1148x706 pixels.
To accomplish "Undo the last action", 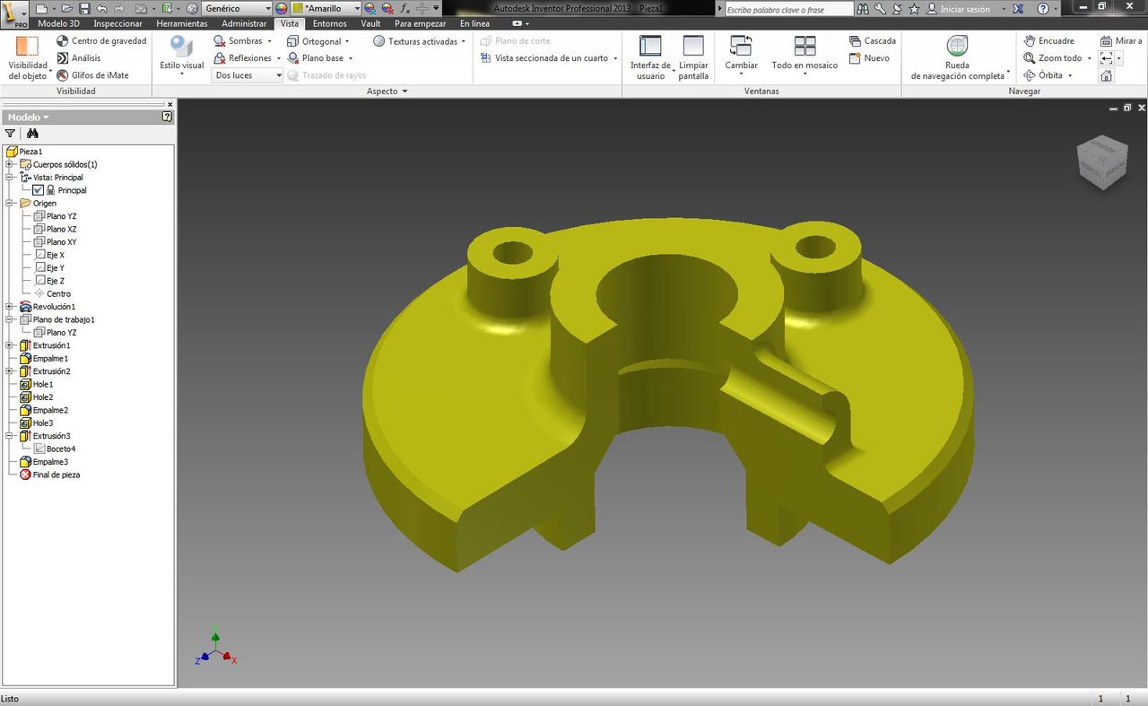I will coord(101,8).
